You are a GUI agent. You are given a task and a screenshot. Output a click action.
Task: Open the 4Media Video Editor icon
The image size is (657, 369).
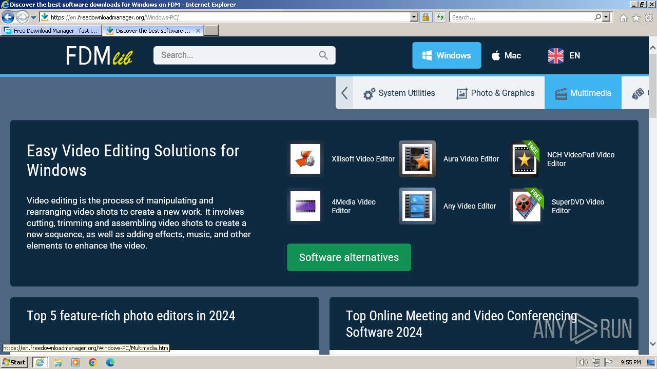[x=305, y=206]
